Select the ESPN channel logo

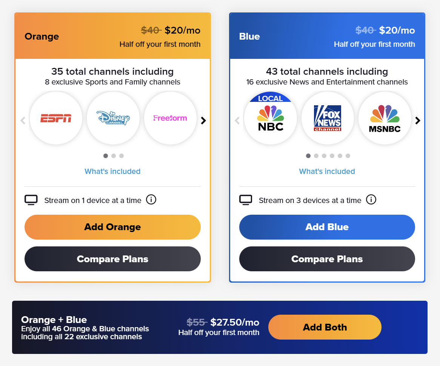pos(56,118)
